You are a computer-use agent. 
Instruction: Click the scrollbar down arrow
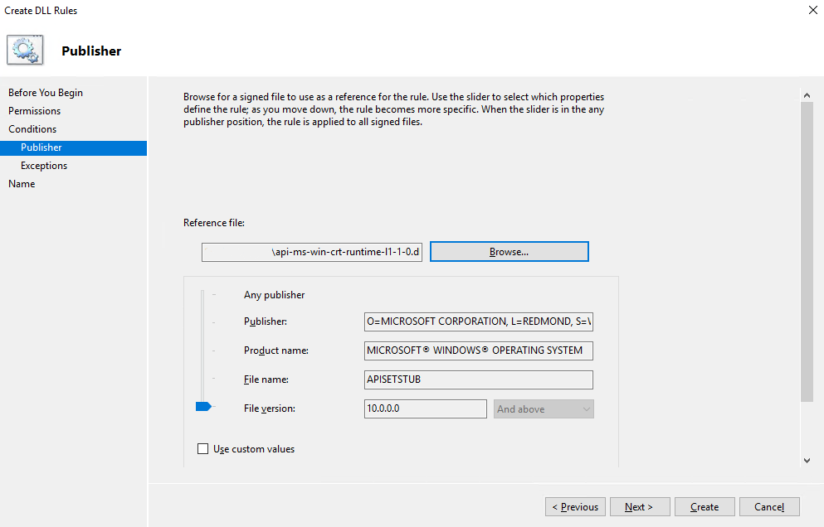coord(807,459)
